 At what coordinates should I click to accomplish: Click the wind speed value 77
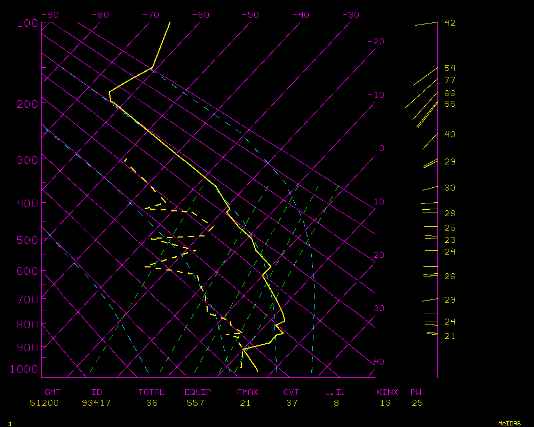[x=450, y=80]
